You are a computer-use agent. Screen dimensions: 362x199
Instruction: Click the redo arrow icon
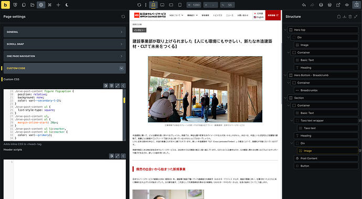coord(312,5)
